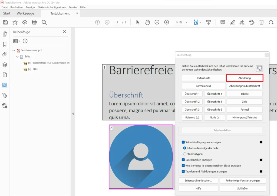Click the Hintergrund/Artefakt button
The width and height of the screenshot is (277, 196).
245,117
